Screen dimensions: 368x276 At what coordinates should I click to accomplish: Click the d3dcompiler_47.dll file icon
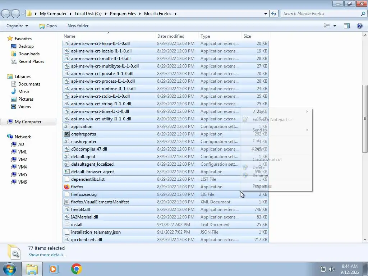tap(67, 149)
